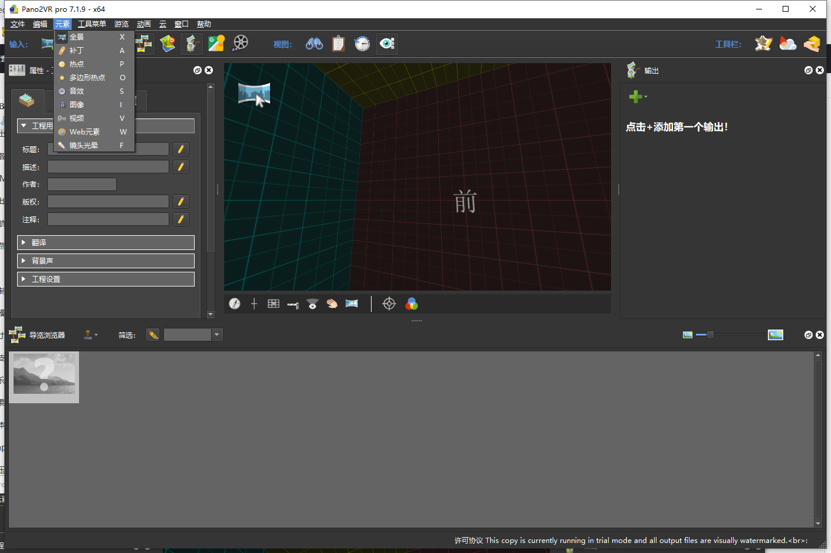
Task: Select 镜头光晕 menu entry
Action: point(94,146)
